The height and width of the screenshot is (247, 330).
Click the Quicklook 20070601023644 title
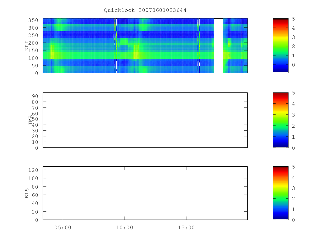[145, 10]
